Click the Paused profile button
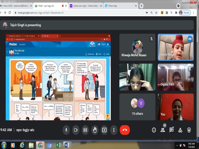199x149 pixels. coord(185,13)
